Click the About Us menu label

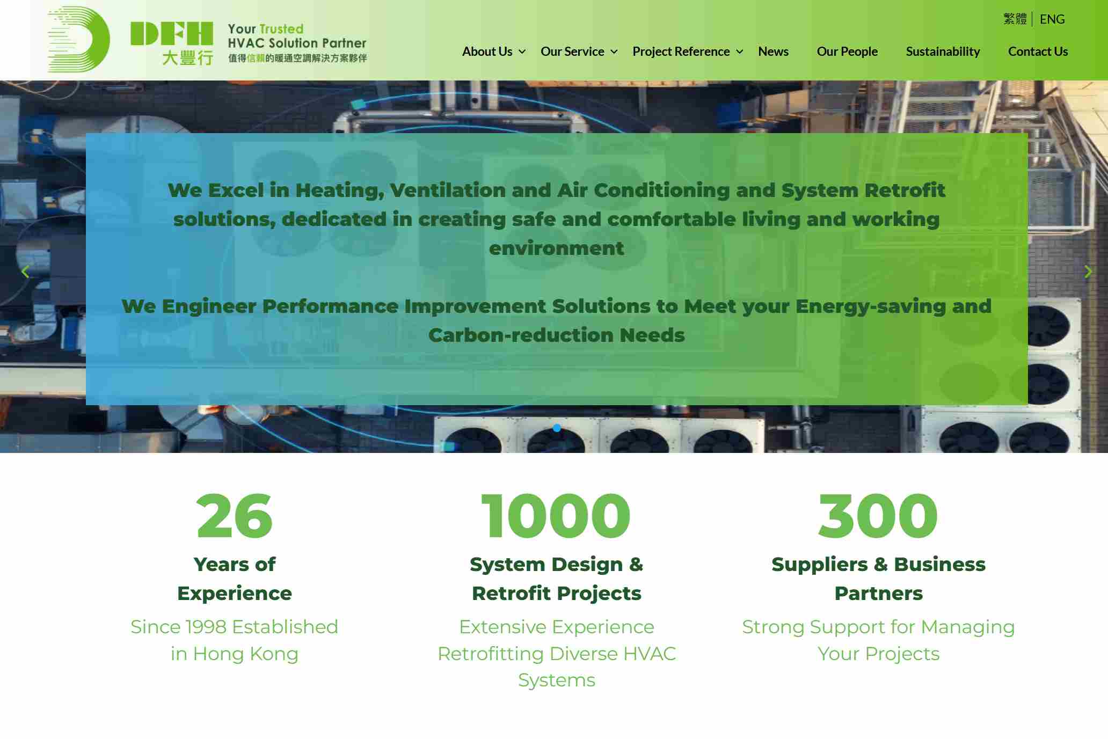[x=487, y=52]
